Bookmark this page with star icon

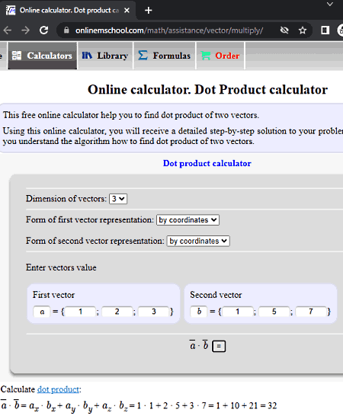tap(303, 30)
